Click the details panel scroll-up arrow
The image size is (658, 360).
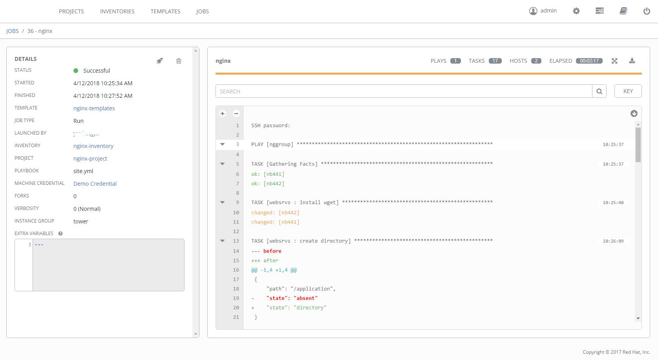(x=196, y=50)
